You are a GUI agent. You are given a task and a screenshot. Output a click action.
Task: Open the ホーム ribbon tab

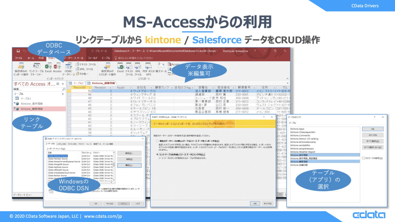tap(31, 58)
